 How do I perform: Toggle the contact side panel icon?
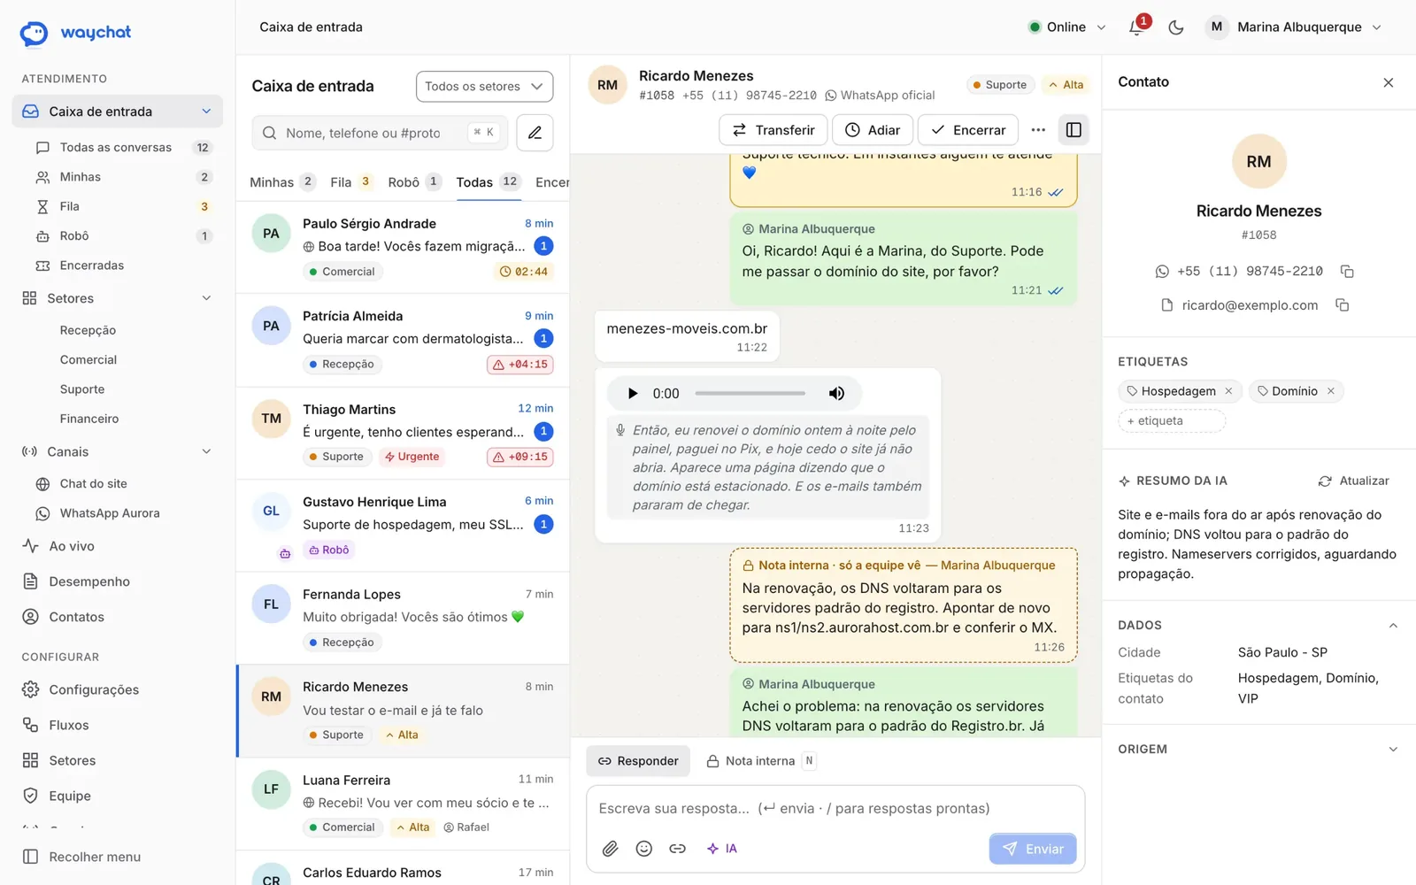tap(1074, 130)
